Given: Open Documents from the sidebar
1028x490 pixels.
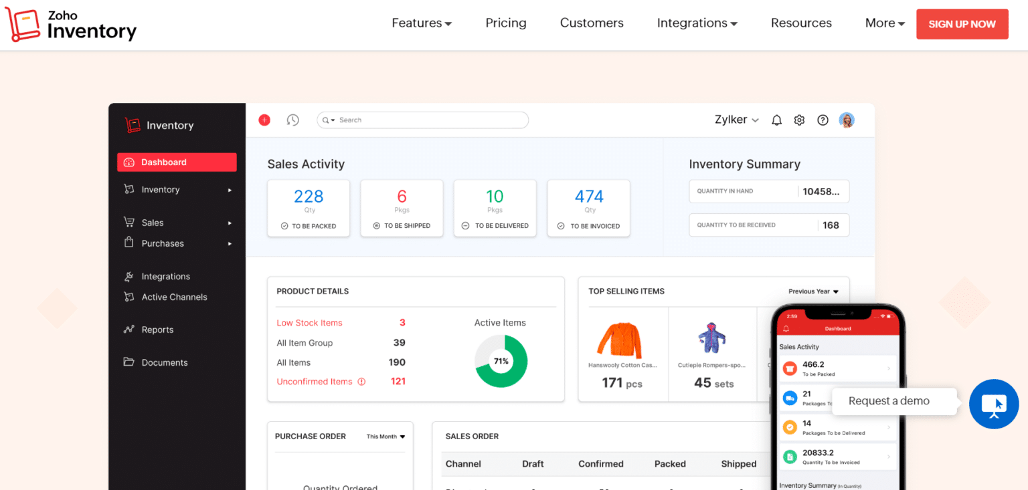Looking at the screenshot, I should coord(164,362).
